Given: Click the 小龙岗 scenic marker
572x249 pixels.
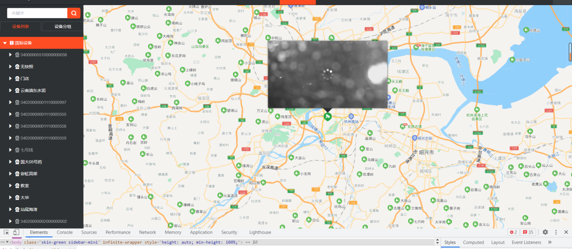Looking at the screenshot, I should (x=296, y=173).
